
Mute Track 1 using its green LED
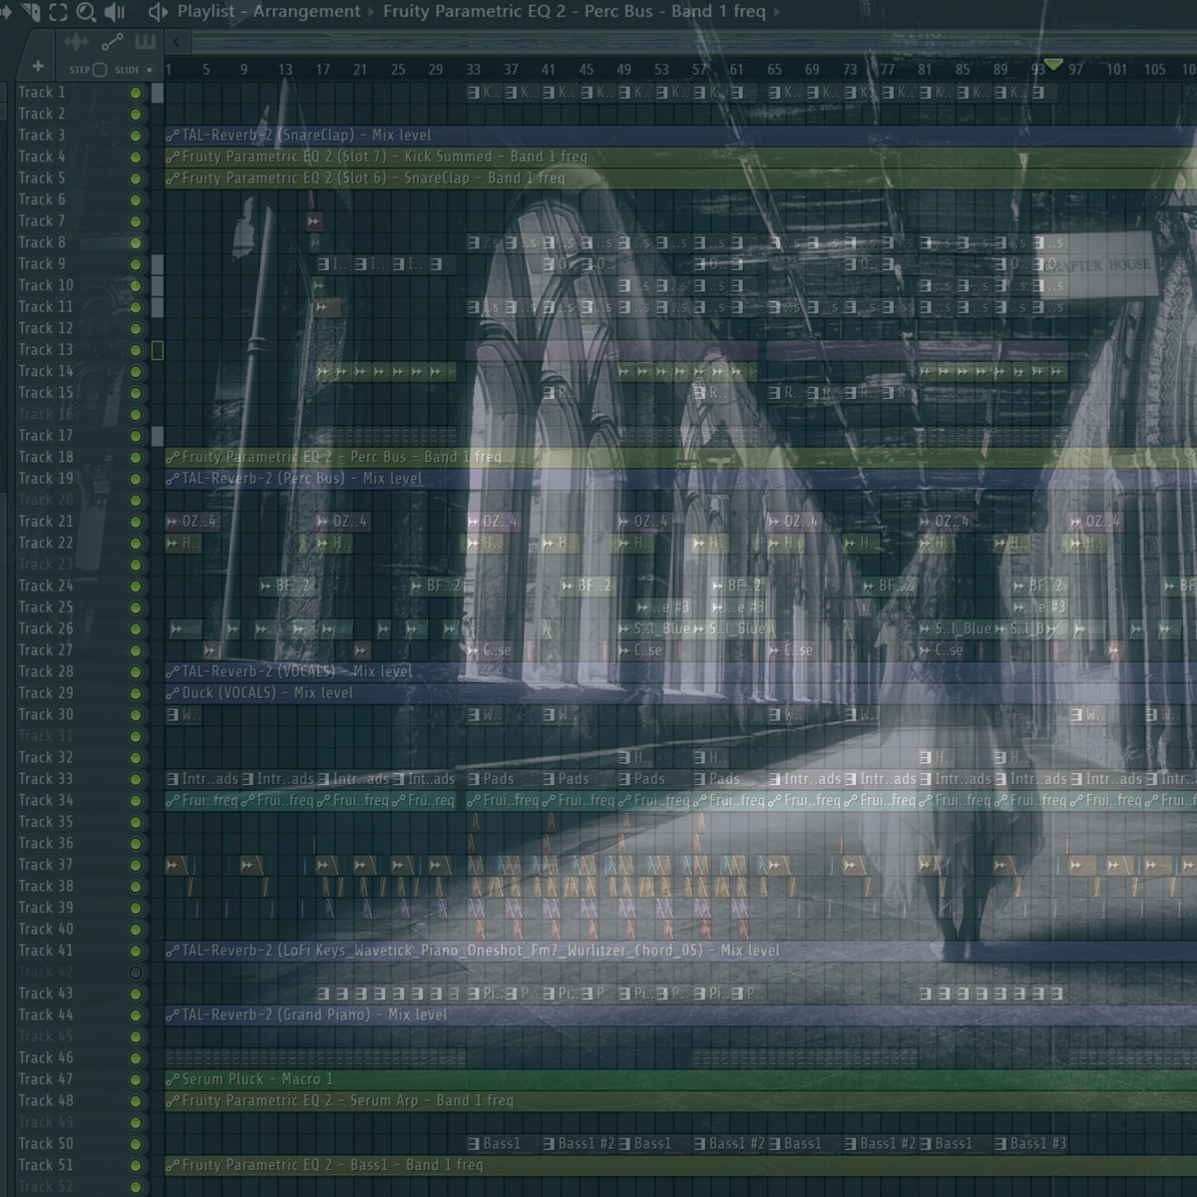[136, 93]
